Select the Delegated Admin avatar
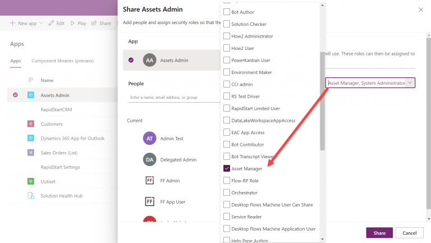Screen dimensions: 431x243 (x=149, y=159)
